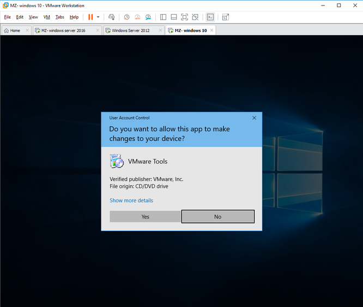Image resolution: width=363 pixels, height=307 pixels.
Task: Open the Tabs menu
Action: (x=60, y=17)
